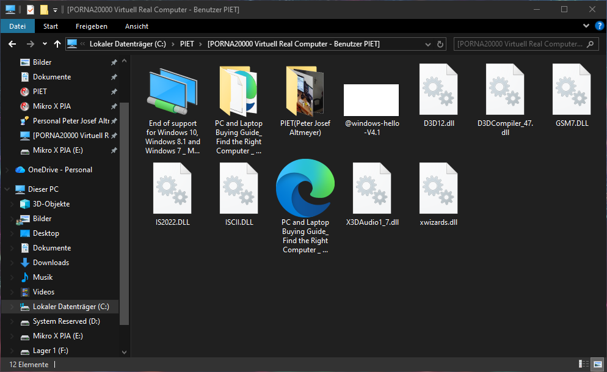Click the refresh button in address bar
The height and width of the screenshot is (372, 607).
440,44
